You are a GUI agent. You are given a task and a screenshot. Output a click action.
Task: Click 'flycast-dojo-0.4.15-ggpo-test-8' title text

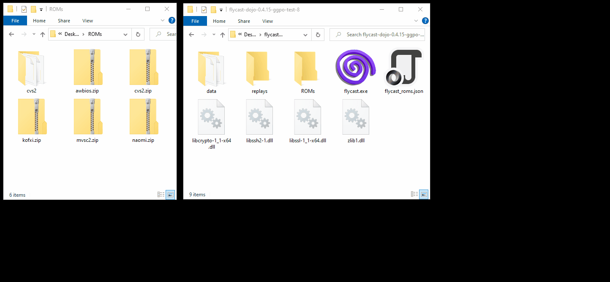pyautogui.click(x=264, y=9)
